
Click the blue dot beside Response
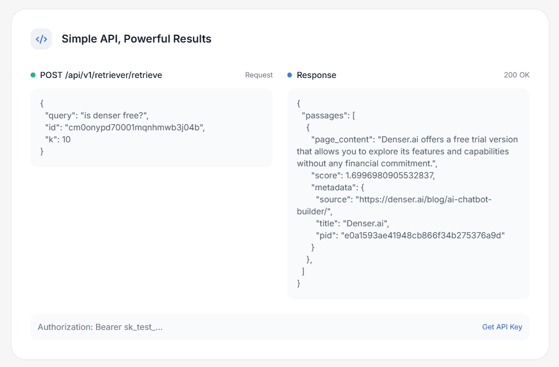290,75
